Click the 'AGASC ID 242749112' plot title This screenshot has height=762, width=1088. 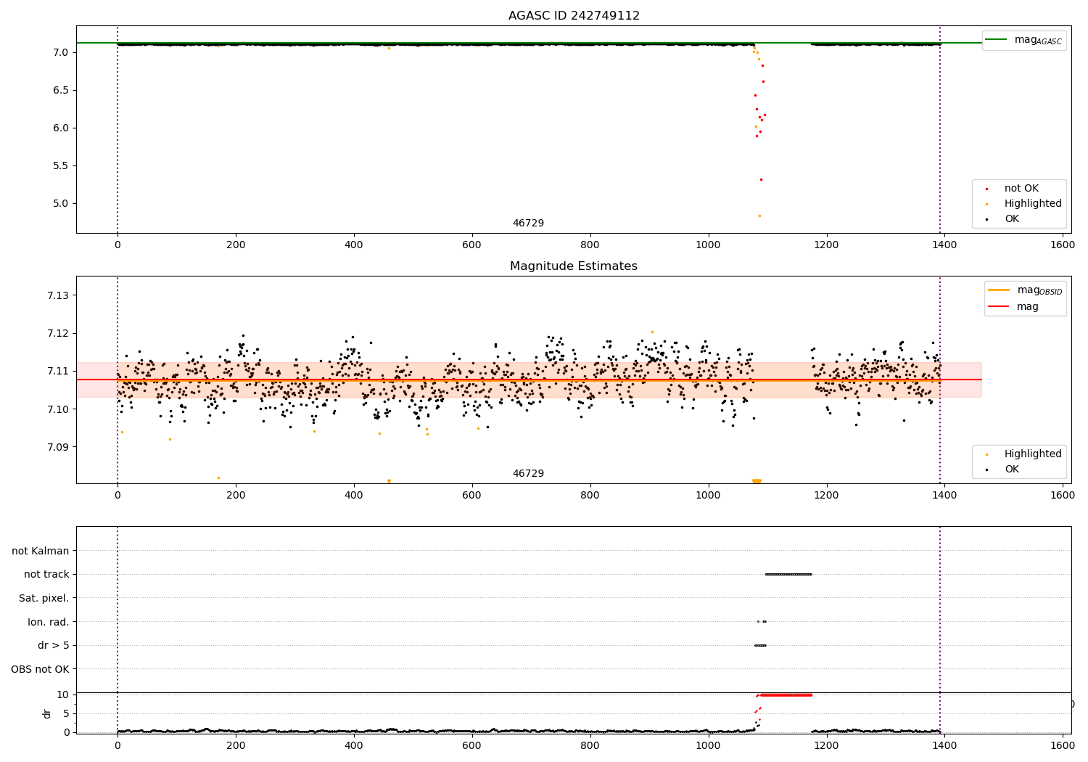tap(574, 16)
